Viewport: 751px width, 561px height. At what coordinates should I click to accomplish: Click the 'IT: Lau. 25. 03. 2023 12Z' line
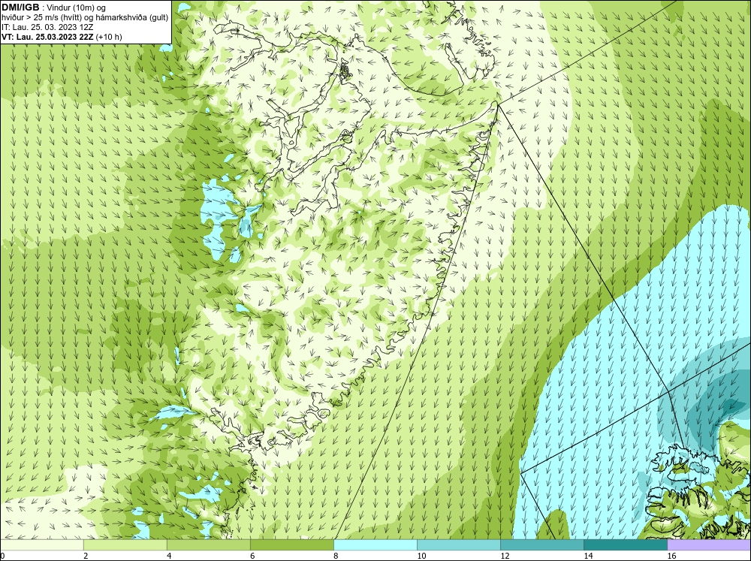coord(47,27)
